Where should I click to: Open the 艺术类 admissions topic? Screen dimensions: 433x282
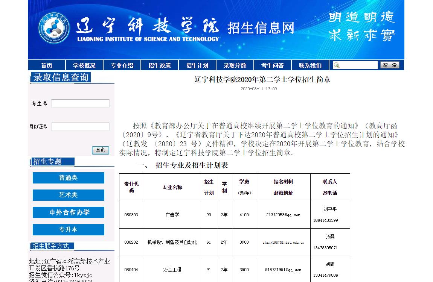tap(69, 195)
